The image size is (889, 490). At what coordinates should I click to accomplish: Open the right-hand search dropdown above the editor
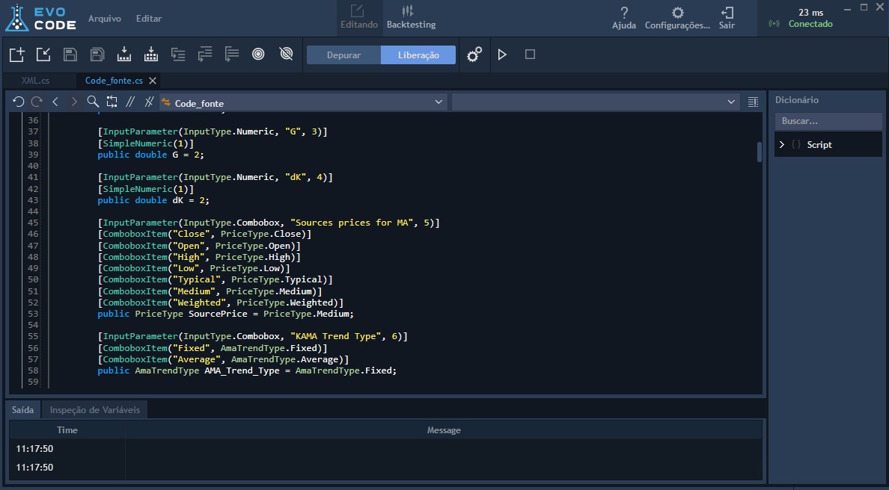tap(731, 102)
